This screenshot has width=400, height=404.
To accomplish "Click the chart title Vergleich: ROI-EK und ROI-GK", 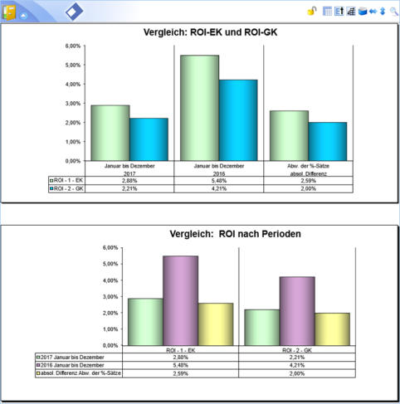I will coord(210,32).
